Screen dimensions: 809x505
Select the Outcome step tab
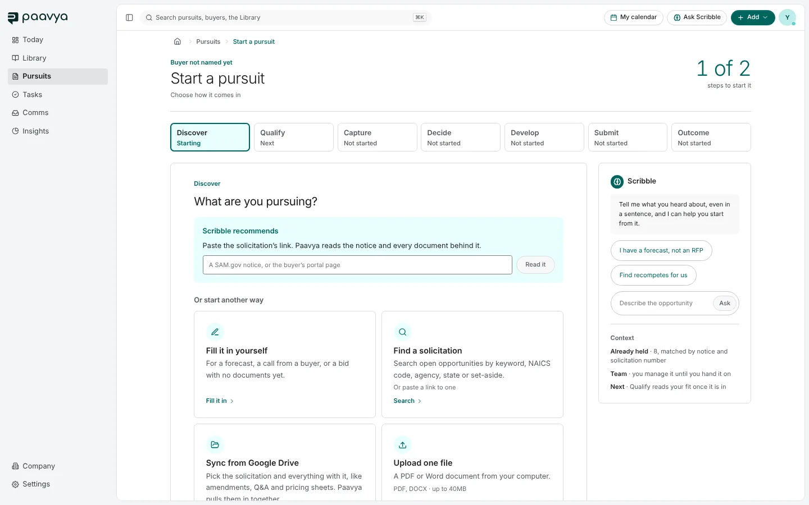click(x=711, y=137)
